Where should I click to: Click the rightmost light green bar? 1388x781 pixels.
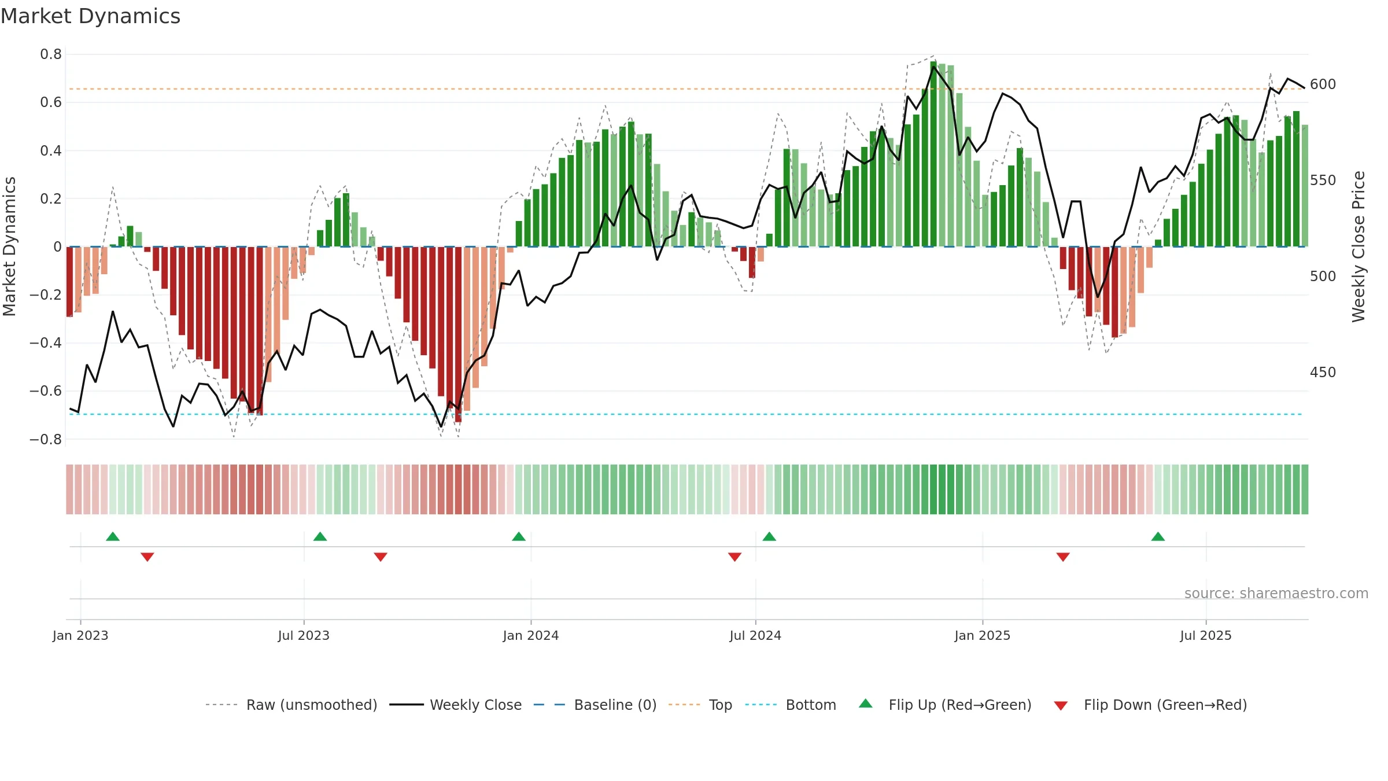click(1305, 186)
